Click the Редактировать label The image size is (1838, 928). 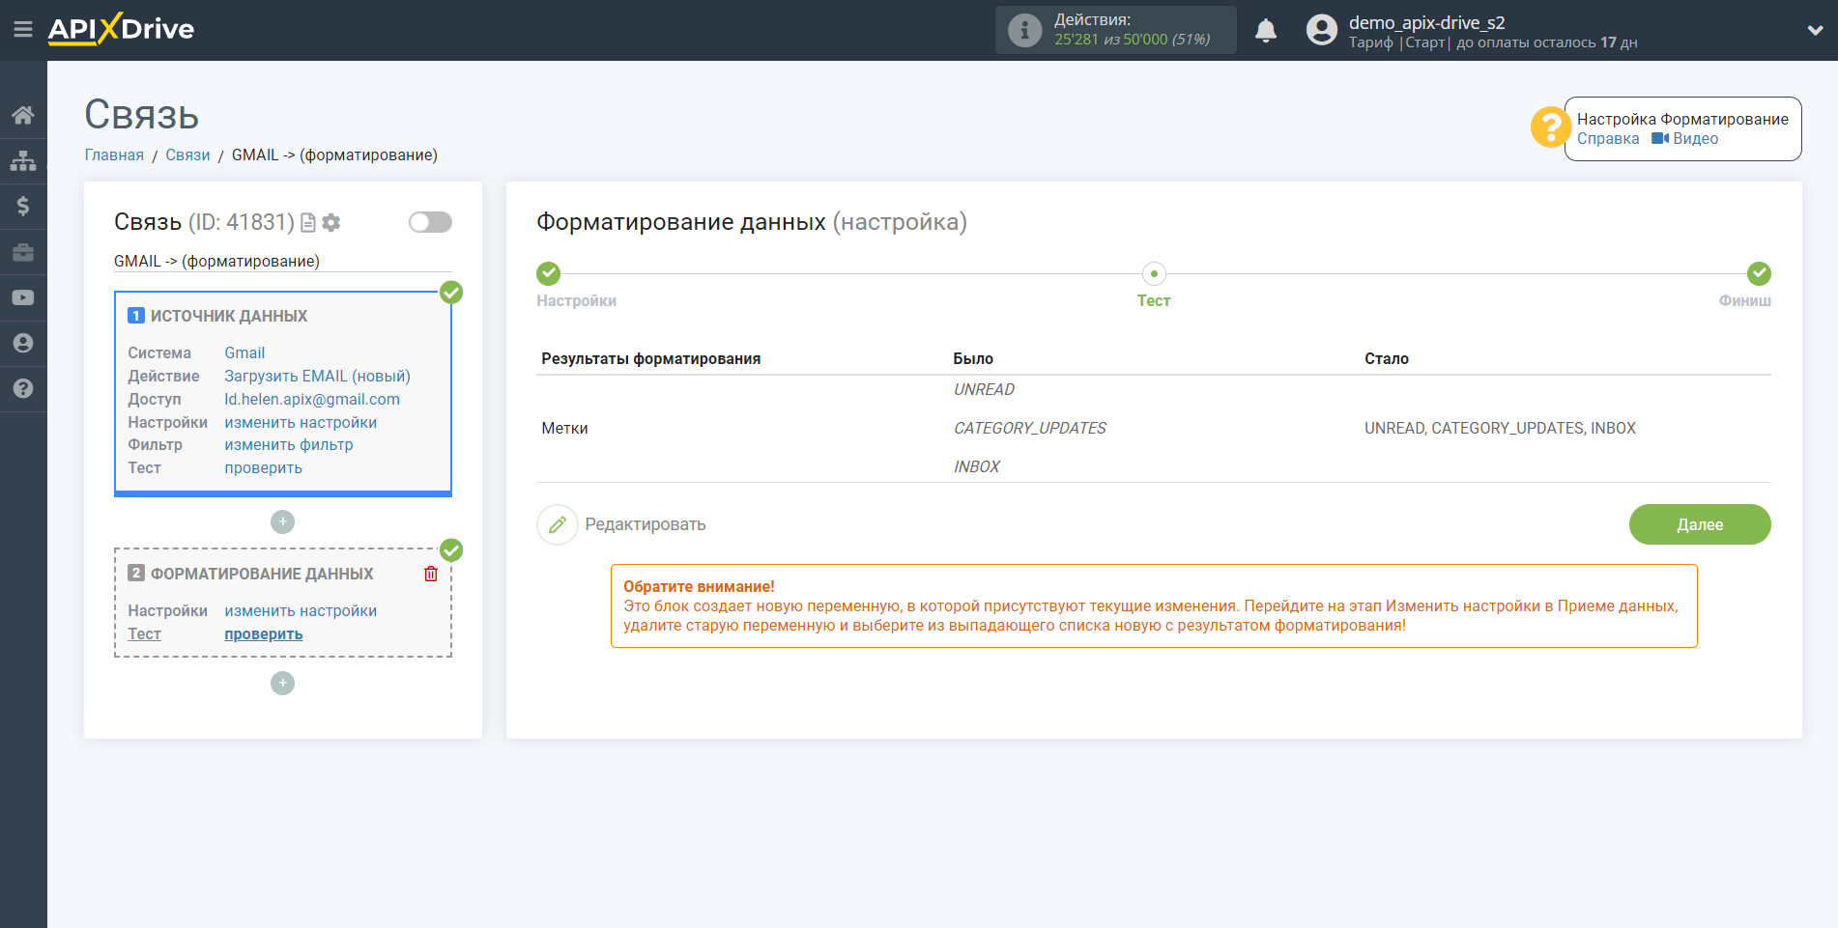[646, 524]
